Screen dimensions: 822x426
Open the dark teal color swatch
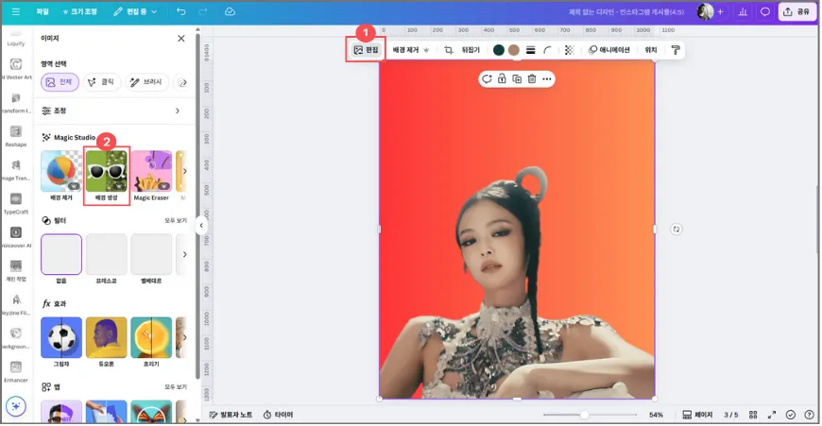[x=499, y=50]
